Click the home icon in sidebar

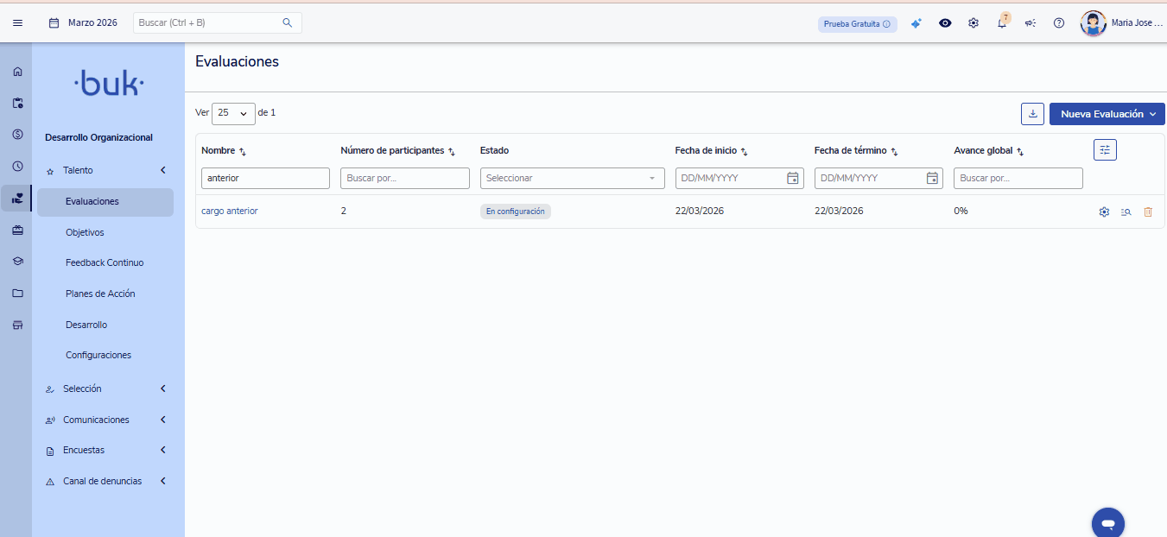[17, 72]
